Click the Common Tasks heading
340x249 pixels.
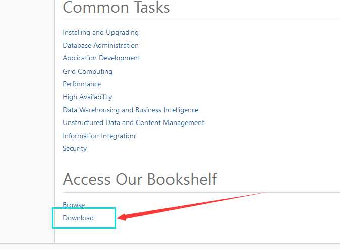[x=117, y=8]
